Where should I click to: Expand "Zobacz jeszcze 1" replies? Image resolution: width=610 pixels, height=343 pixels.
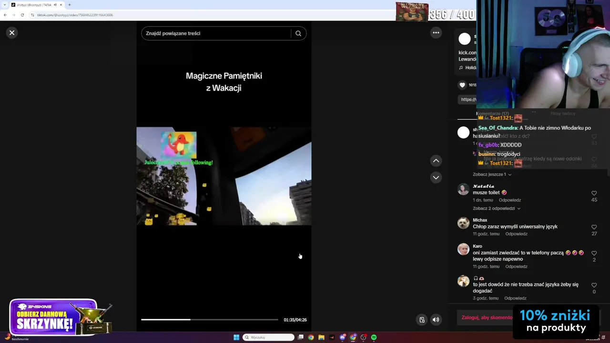(x=492, y=174)
